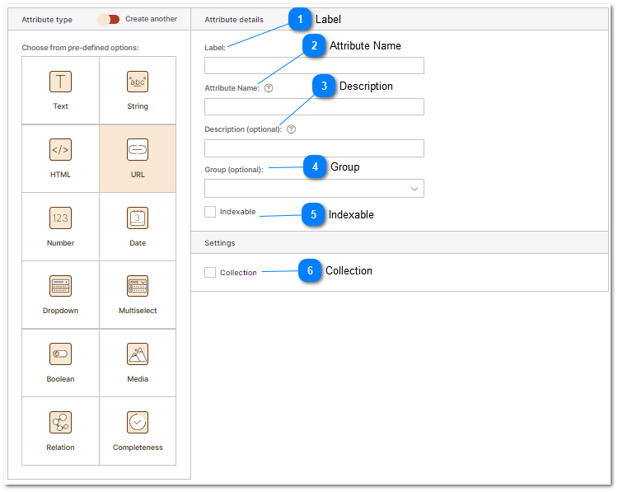Select the Dropdown attribute type
The image size is (618, 492).
pos(60,287)
